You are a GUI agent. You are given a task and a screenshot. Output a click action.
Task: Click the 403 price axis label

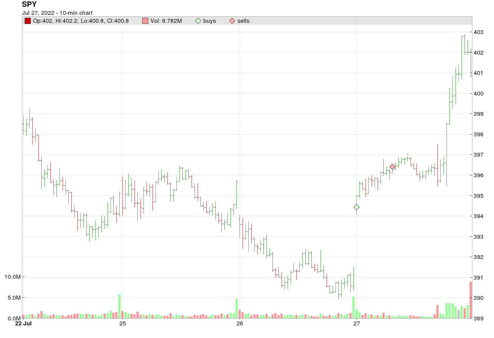tap(478, 32)
